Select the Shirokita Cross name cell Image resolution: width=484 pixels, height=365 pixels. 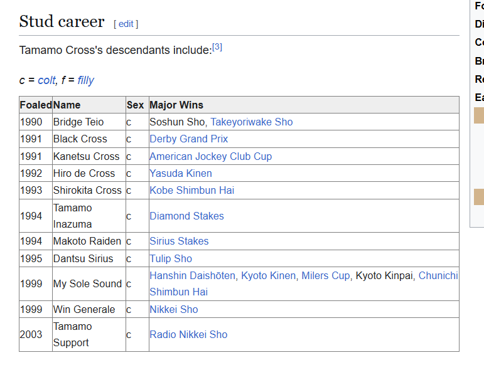click(89, 190)
